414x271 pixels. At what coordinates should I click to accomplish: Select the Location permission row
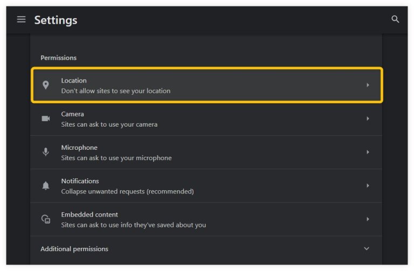point(205,85)
